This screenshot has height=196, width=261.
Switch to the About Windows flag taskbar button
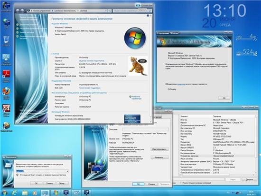click(56, 193)
